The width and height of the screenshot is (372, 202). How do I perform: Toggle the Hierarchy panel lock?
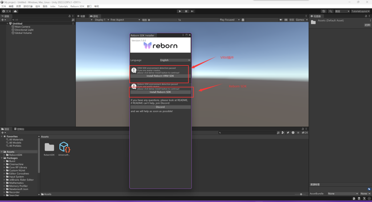69,16
